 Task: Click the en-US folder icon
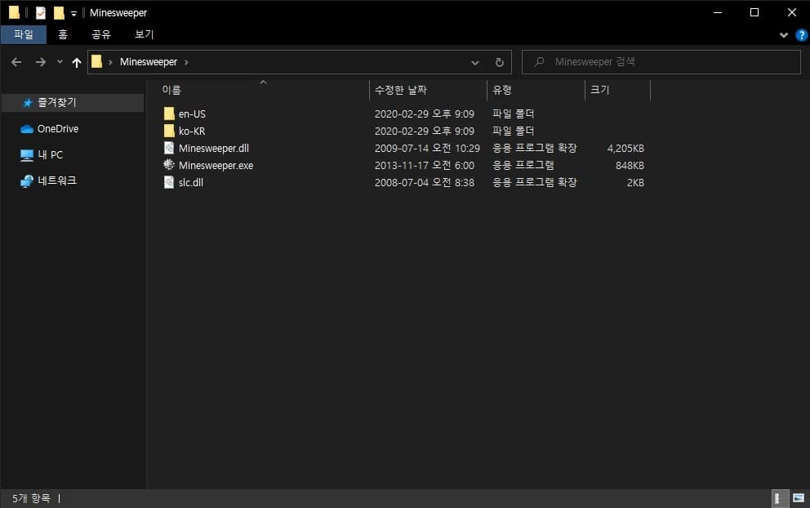click(169, 114)
